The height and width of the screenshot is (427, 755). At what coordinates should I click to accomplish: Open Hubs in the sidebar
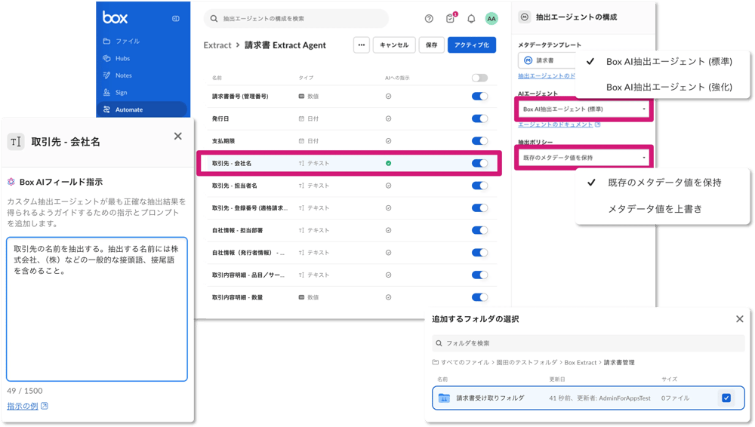pos(117,58)
